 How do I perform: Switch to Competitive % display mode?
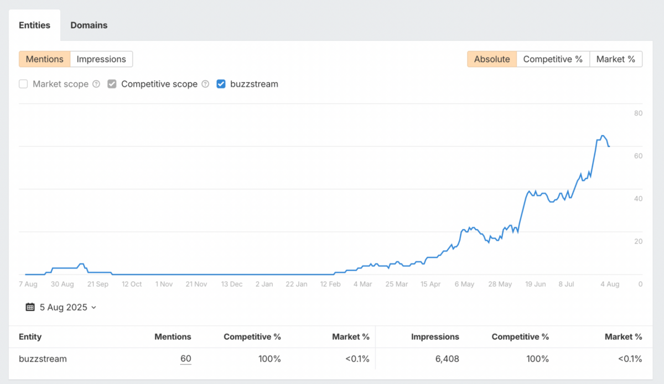(x=553, y=59)
